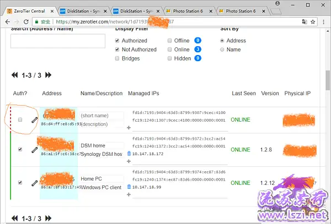Click the (description) field of new member
This screenshot has width=331, height=224.
click(102, 124)
